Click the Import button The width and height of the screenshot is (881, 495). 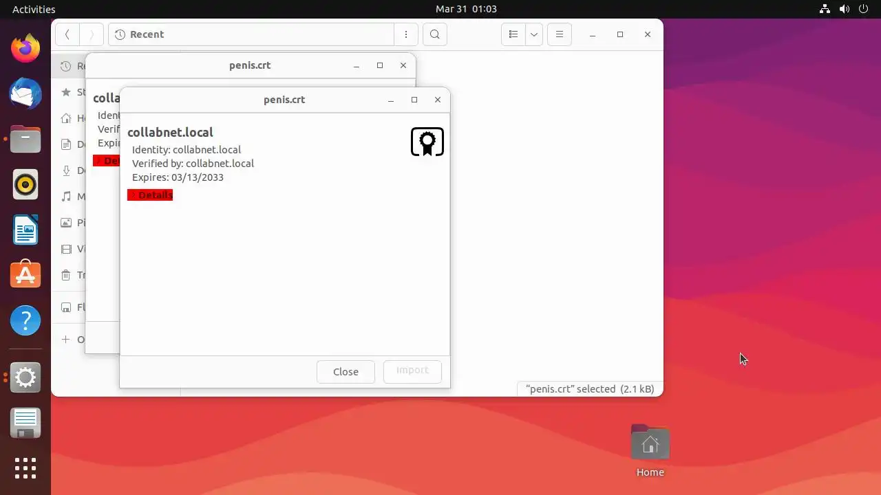(x=412, y=371)
